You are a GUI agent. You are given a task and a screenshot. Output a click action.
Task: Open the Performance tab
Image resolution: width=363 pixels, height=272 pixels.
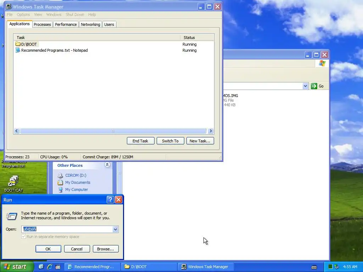pos(66,24)
